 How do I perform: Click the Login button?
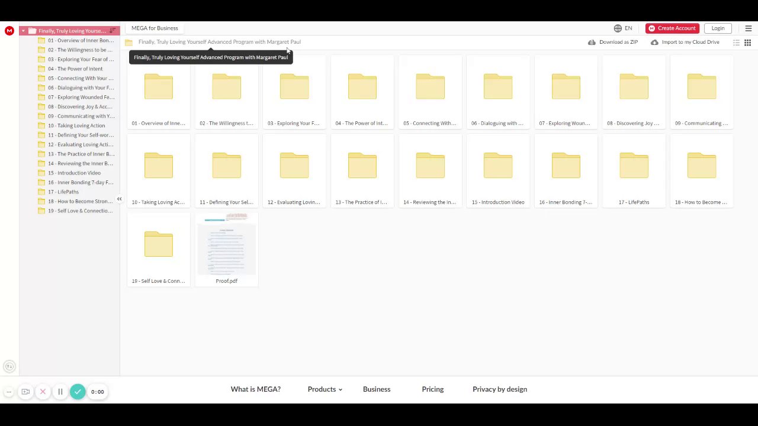tap(718, 28)
